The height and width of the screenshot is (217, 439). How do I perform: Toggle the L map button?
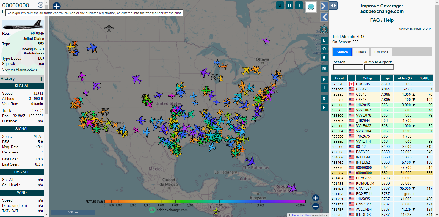pos(324,40)
